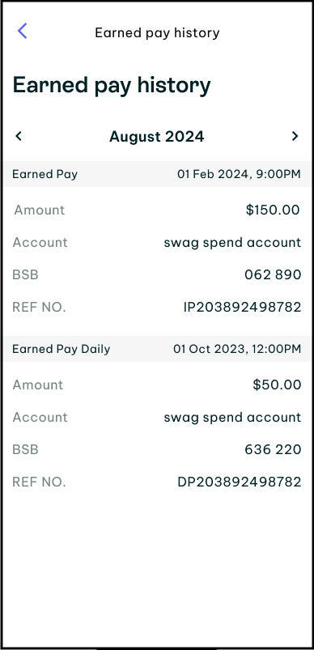Tap BSB number 062 890
Image resolution: width=314 pixels, height=650 pixels.
273,275
